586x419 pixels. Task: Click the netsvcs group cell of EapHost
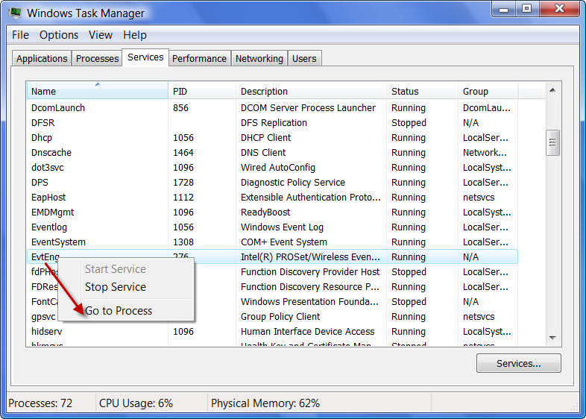(479, 198)
